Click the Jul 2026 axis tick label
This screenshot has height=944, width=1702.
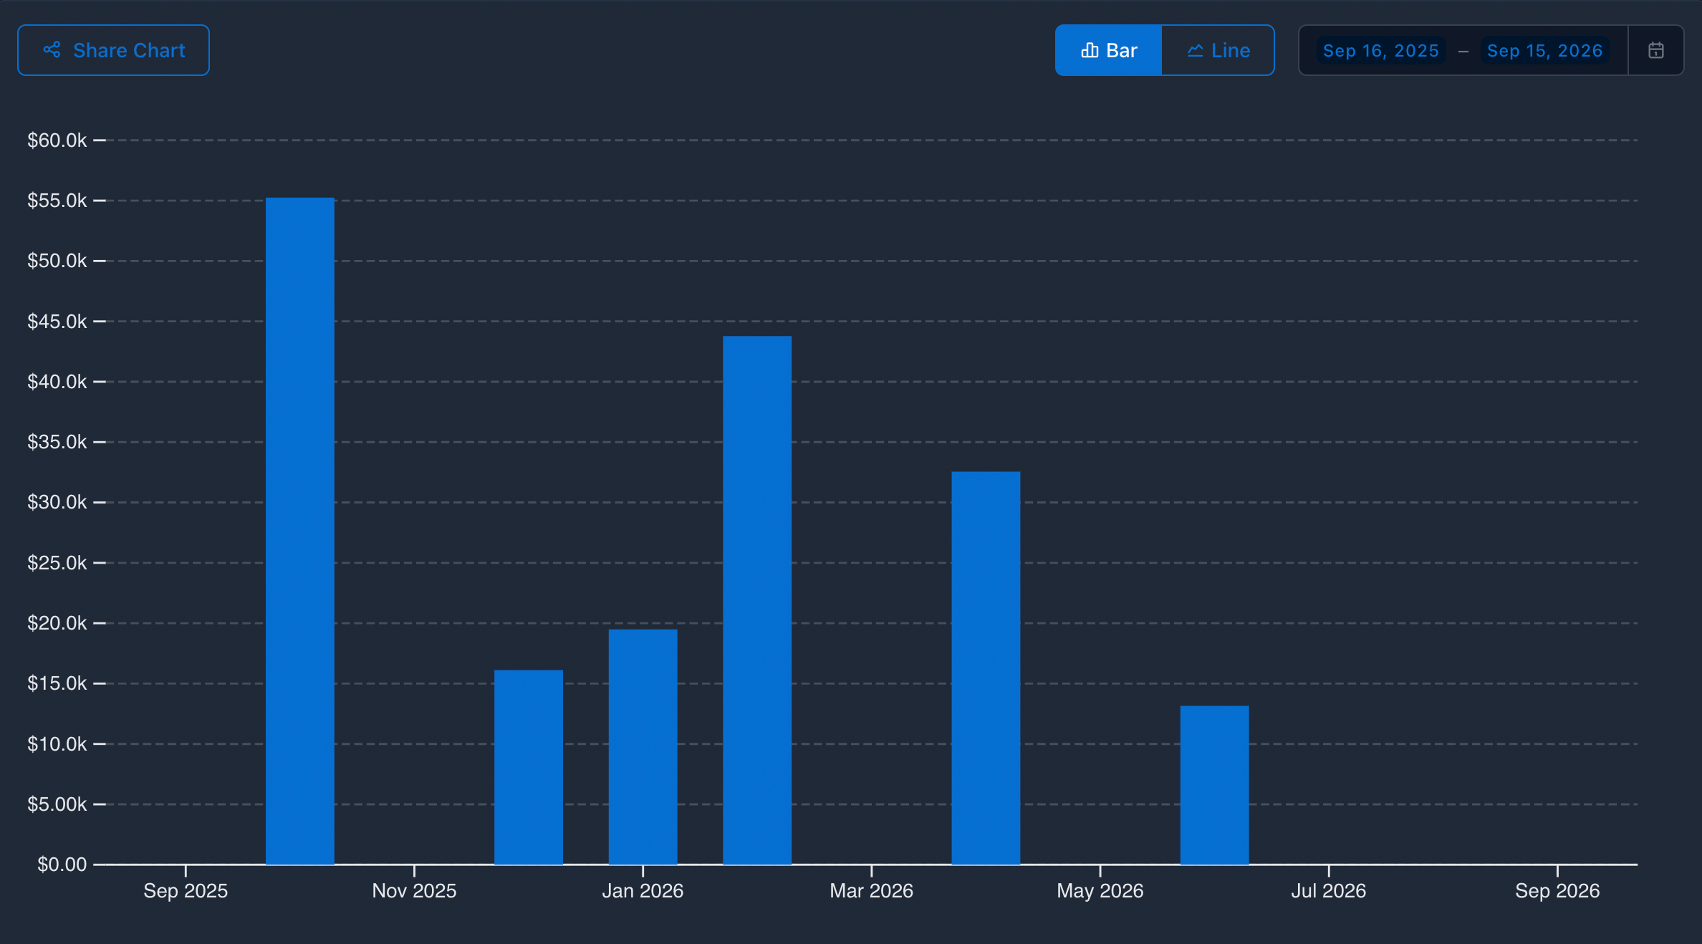1328,890
